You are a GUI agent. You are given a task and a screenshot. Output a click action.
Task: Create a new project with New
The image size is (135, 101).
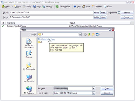(18, 6)
